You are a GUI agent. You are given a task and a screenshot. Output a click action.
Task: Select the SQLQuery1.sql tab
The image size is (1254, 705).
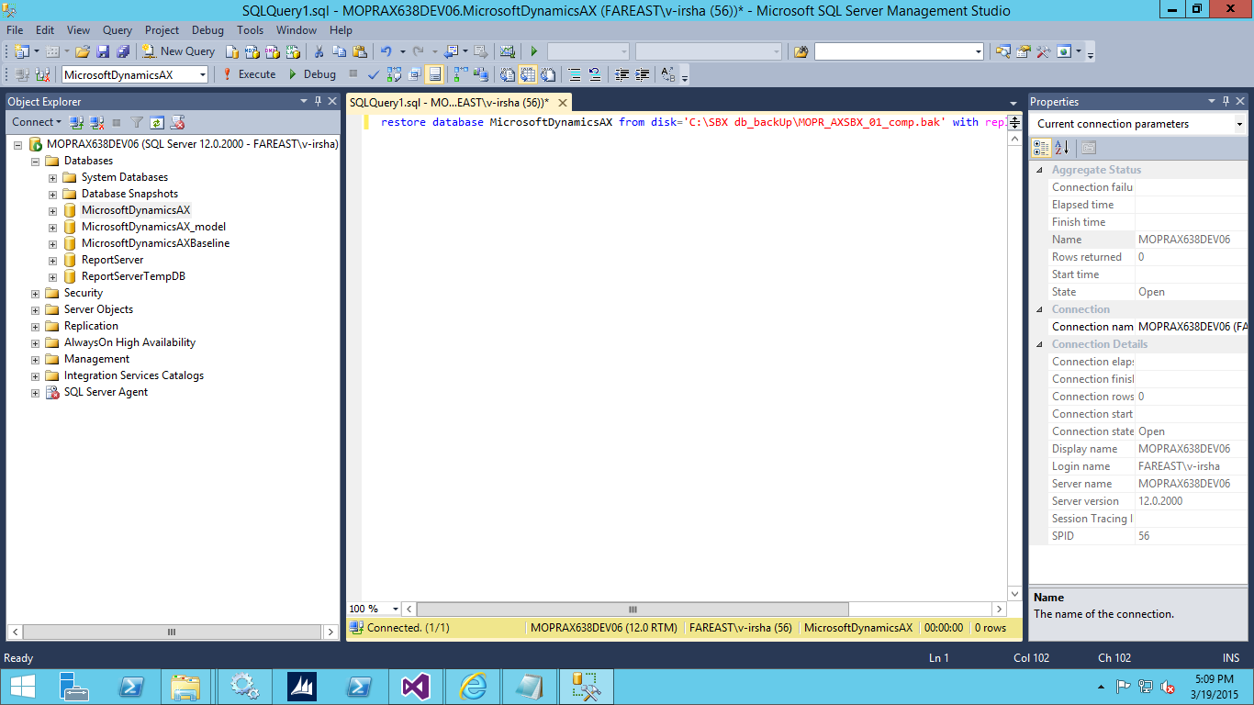[450, 103]
